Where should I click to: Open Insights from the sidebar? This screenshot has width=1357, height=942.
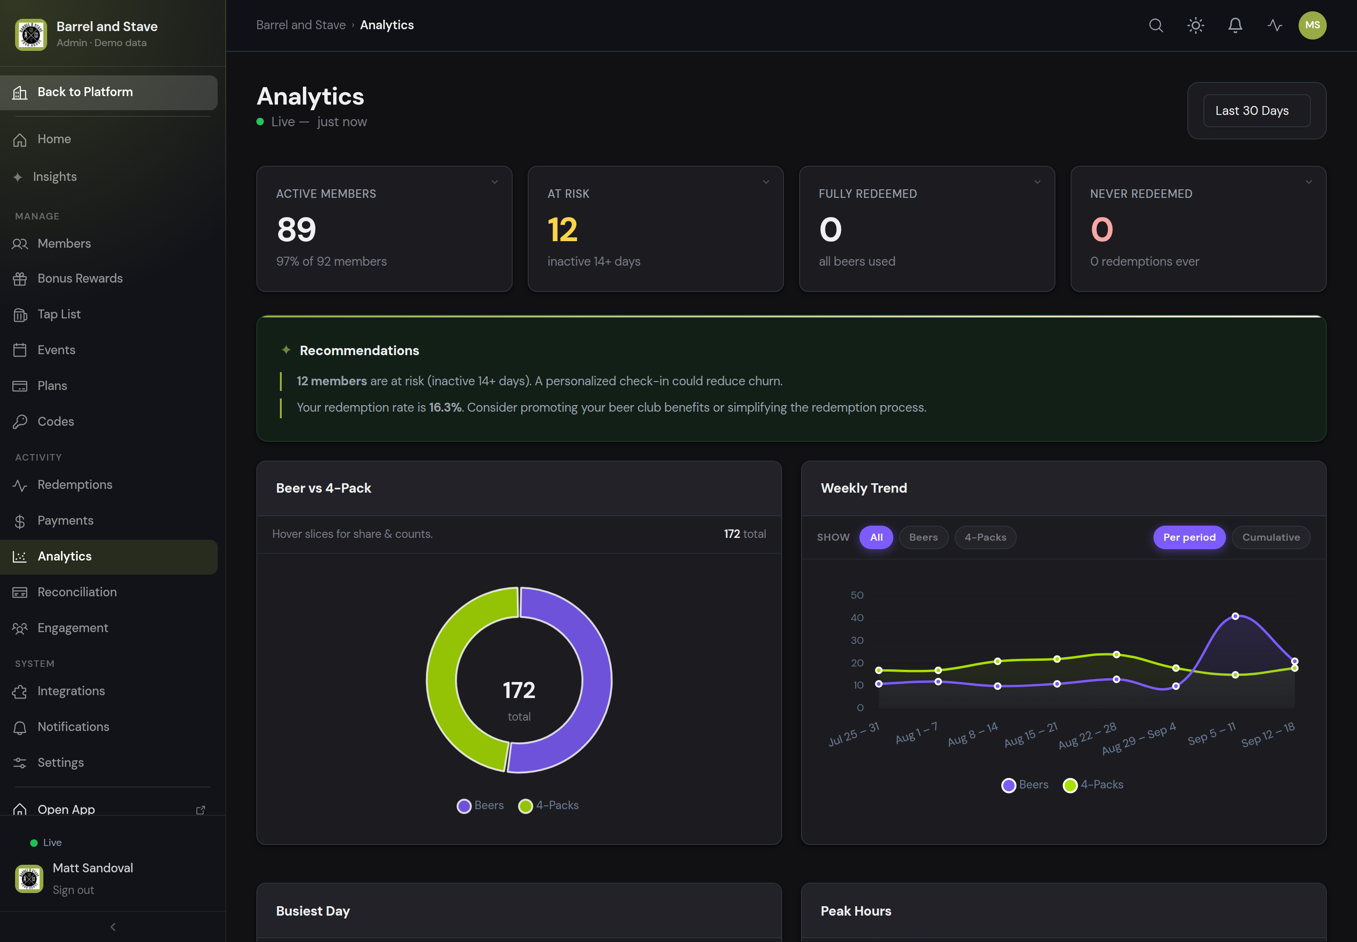109,177
